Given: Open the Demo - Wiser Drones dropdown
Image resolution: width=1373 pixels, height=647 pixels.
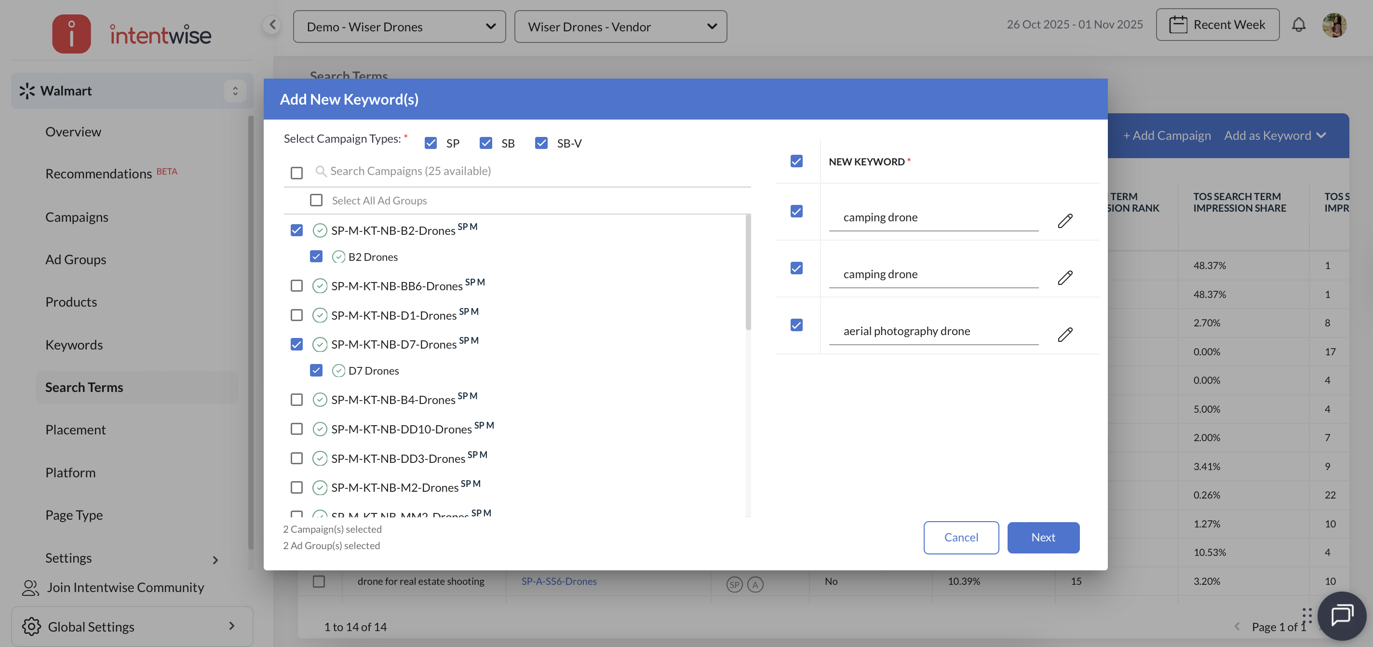Looking at the screenshot, I should pos(399,27).
